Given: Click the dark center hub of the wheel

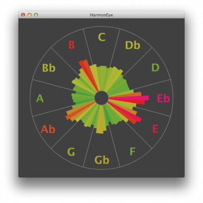Looking at the screenshot, I should click(x=101, y=98).
